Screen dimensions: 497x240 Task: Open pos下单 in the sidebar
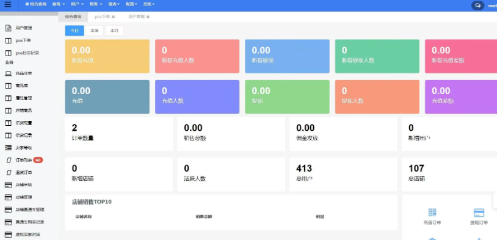(x=23, y=40)
